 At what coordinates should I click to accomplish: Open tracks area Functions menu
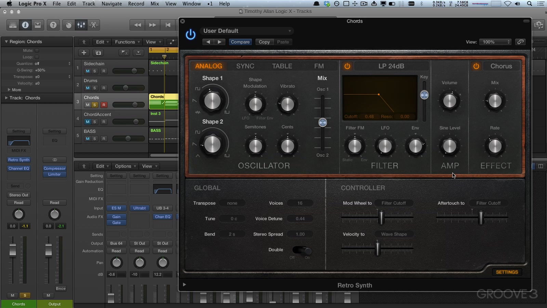pos(127,42)
